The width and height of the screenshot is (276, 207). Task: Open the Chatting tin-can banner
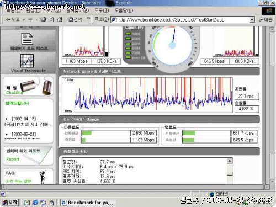(x=28, y=87)
